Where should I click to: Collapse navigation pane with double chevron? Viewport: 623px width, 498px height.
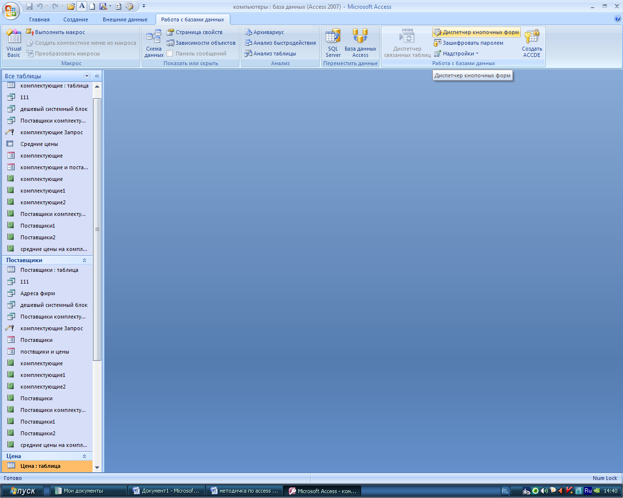(97, 76)
